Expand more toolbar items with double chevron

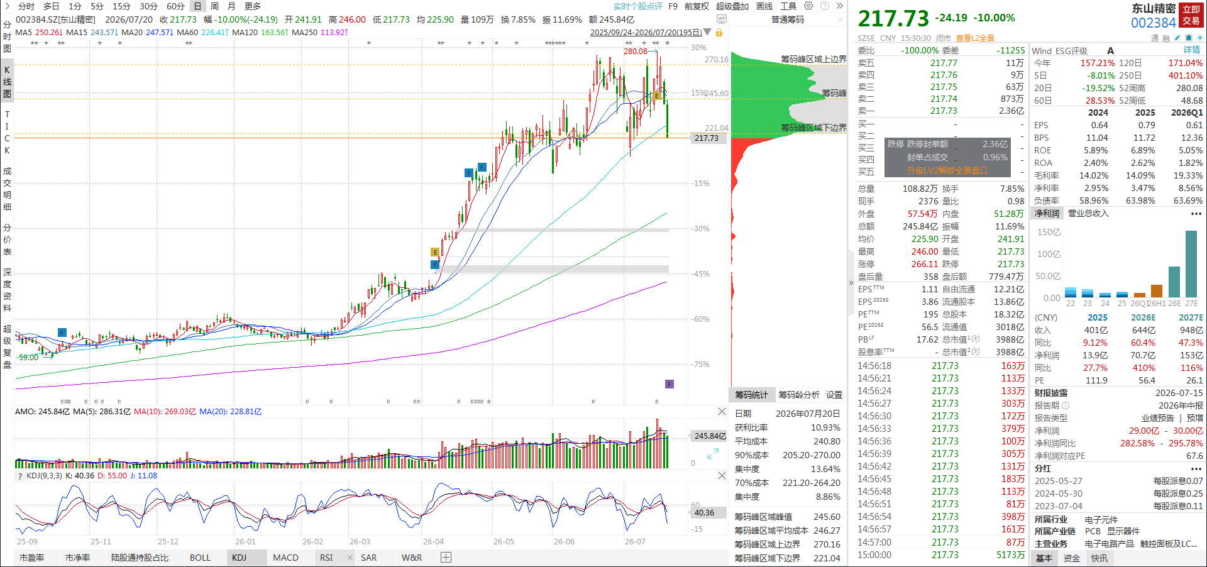tap(840, 6)
